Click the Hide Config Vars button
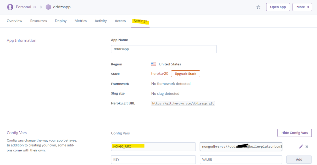Viewport: 317px width, 165px height. tap(294, 133)
